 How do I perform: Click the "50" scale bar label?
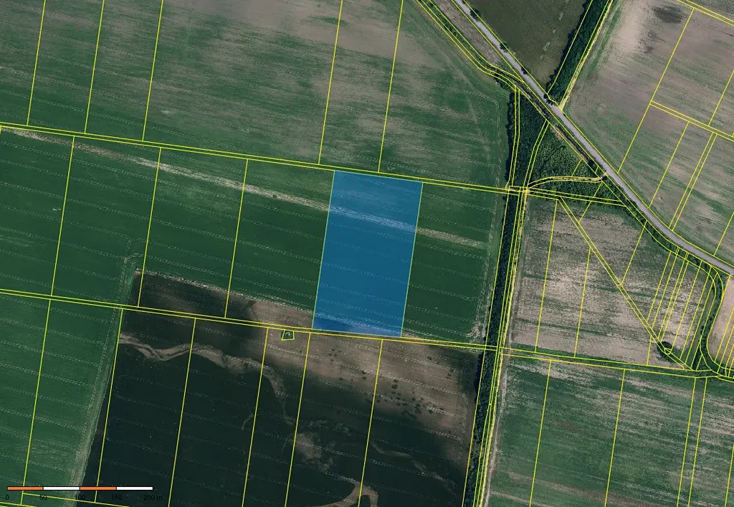[43, 497]
